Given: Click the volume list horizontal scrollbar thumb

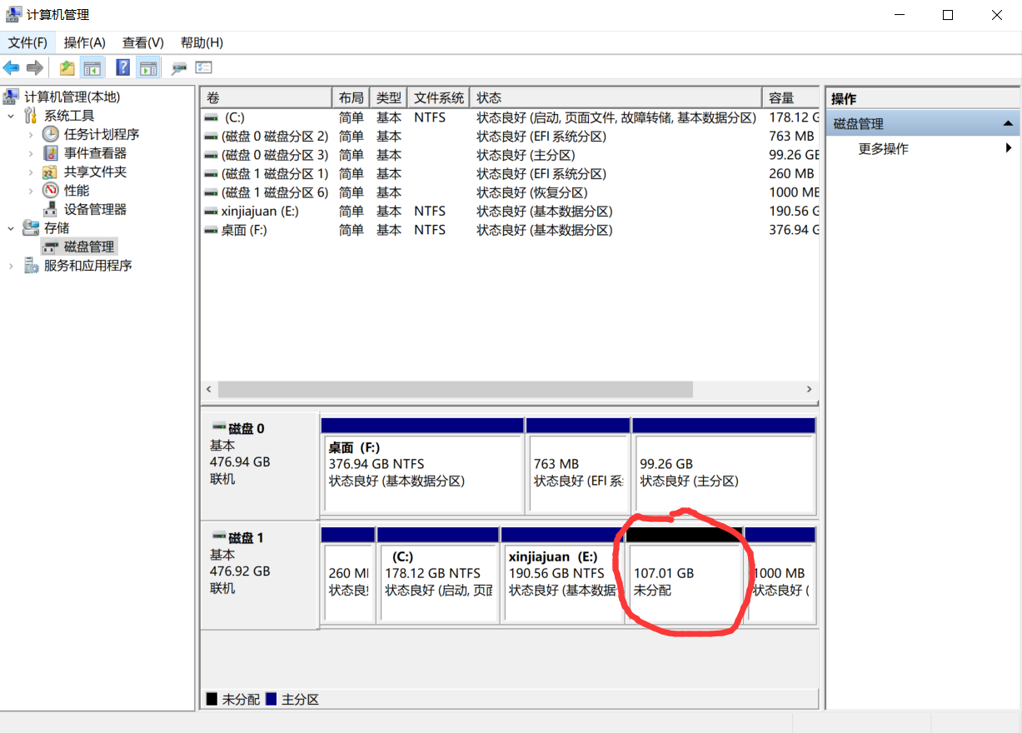Looking at the screenshot, I should [456, 389].
